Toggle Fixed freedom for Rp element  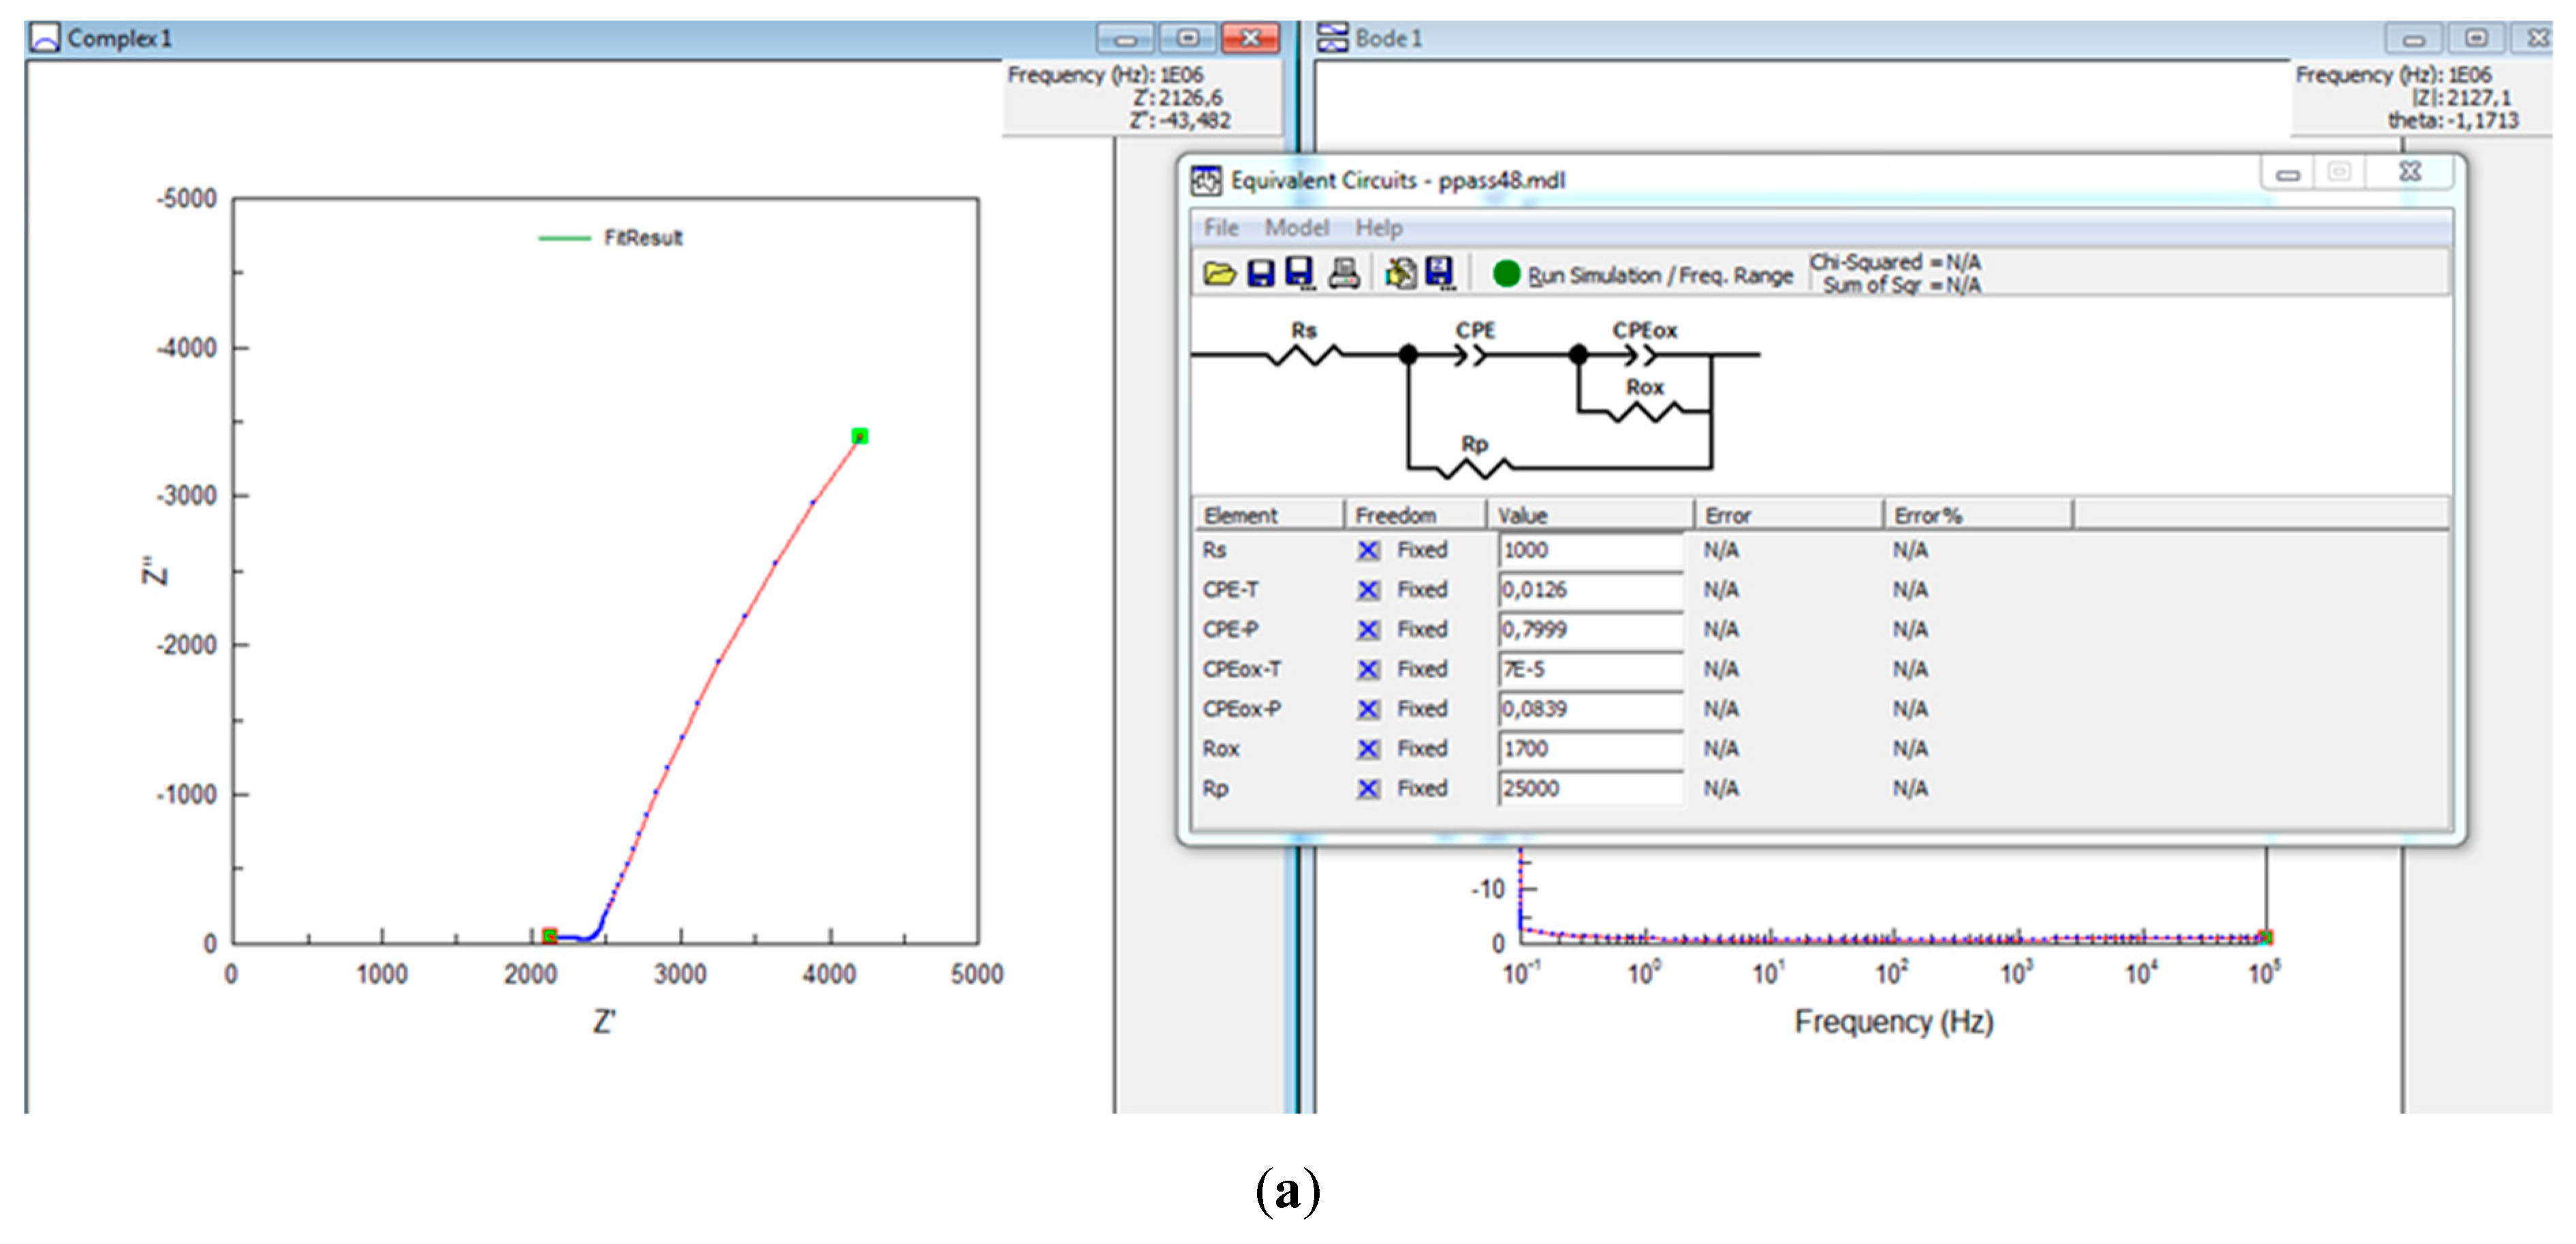1368,789
